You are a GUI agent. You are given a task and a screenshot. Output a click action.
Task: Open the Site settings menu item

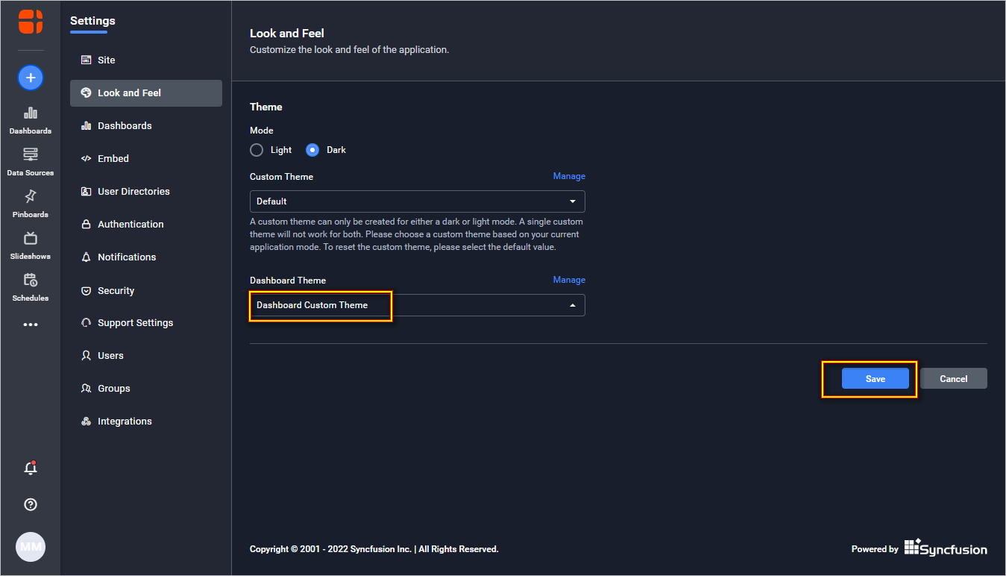pyautogui.click(x=107, y=60)
